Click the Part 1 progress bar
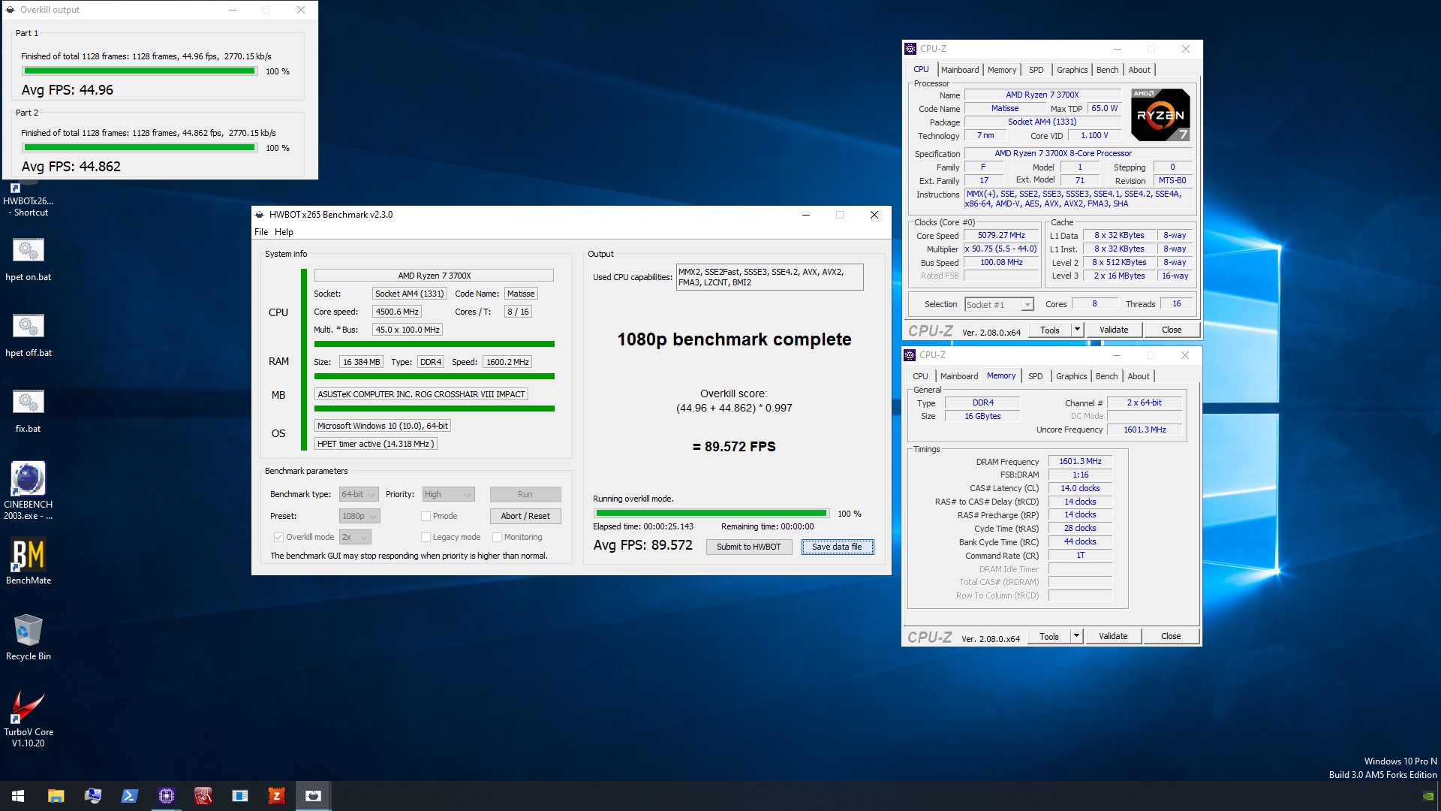The height and width of the screenshot is (811, 1441). (140, 71)
